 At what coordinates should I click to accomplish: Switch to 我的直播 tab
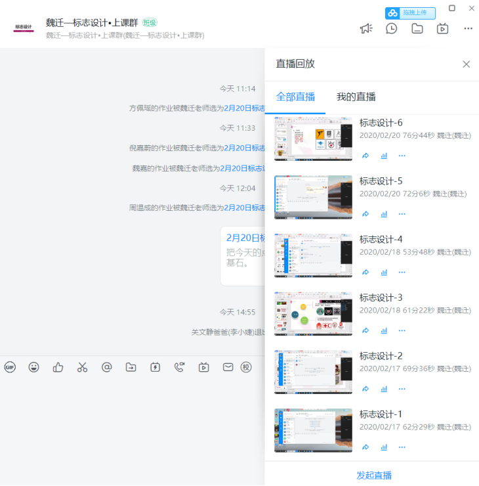356,97
